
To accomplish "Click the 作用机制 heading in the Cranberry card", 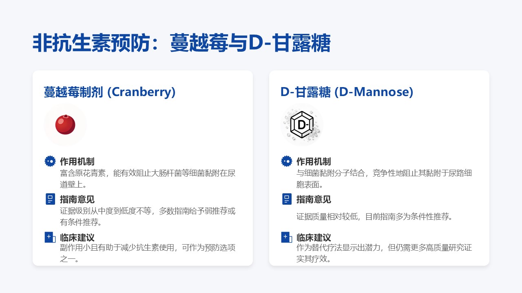I will (77, 162).
